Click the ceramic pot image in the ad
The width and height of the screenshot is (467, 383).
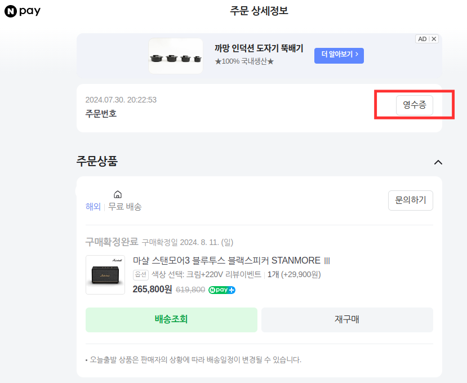pyautogui.click(x=175, y=56)
